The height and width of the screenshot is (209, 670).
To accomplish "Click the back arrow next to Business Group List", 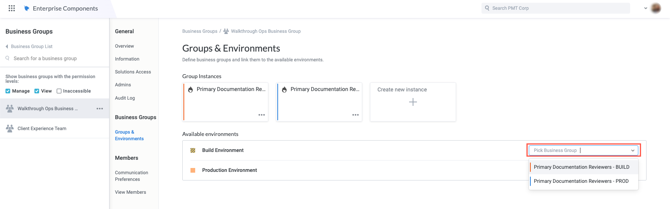I will click(x=7, y=46).
